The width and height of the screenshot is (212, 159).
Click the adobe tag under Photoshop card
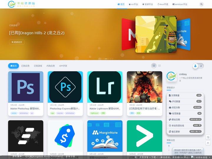(14, 113)
